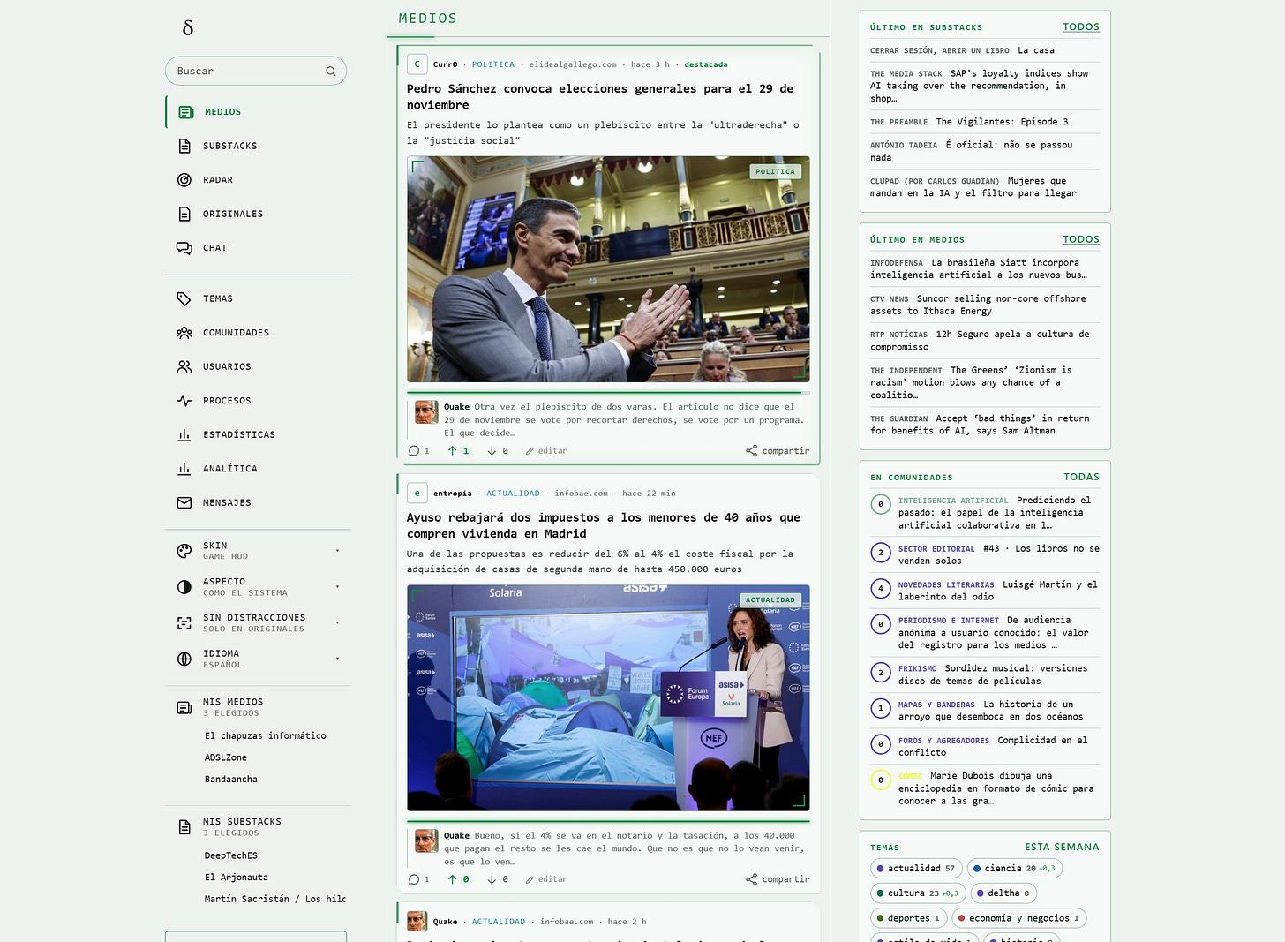Image resolution: width=1285 pixels, height=942 pixels.
Task: Click the search magnifier icon
Action: coord(331,72)
